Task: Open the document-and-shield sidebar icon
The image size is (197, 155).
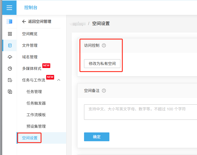Action: (10, 80)
